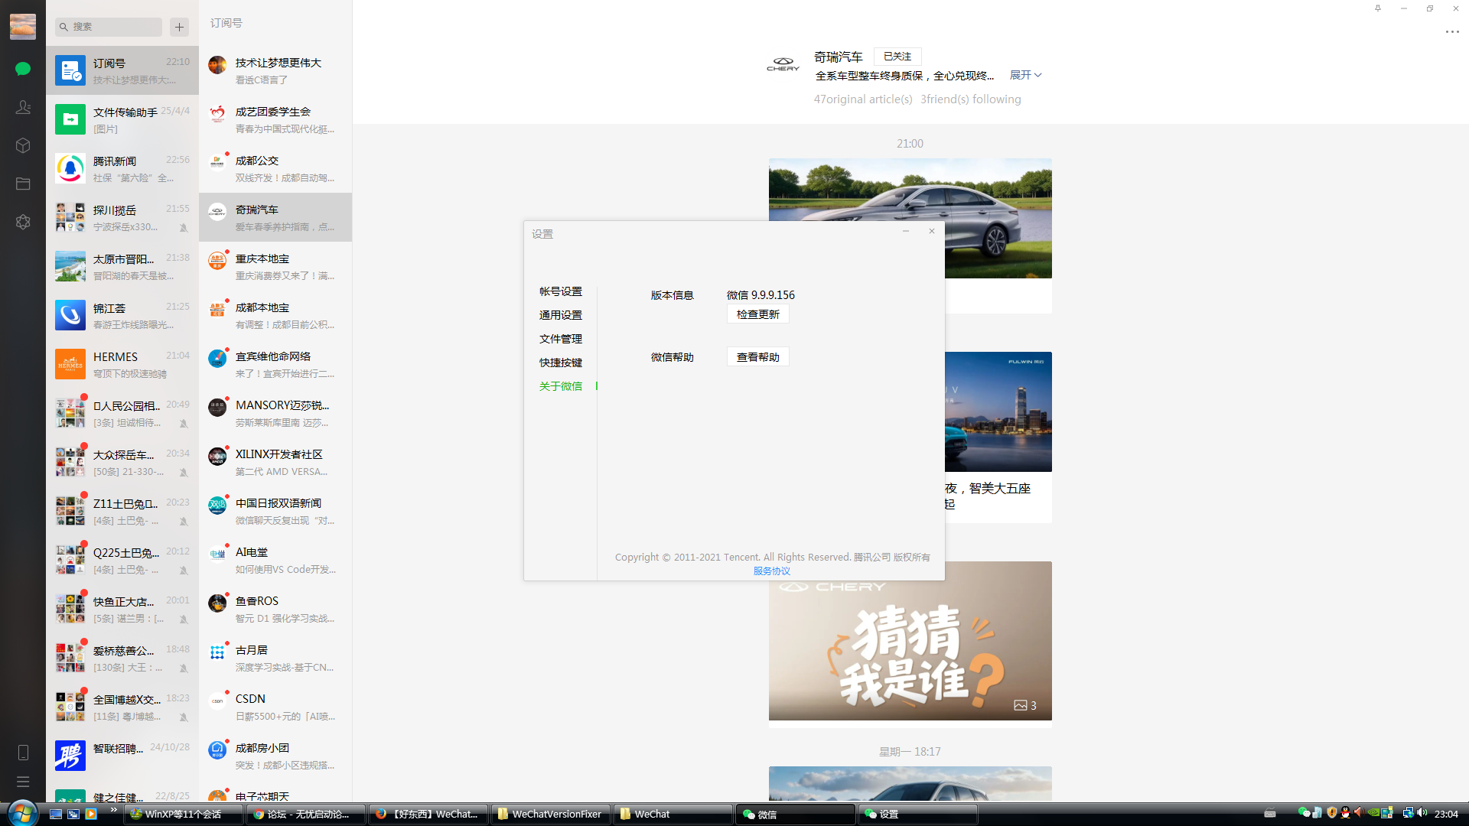Open the Chats icon in sidebar
1469x826 pixels.
point(23,69)
